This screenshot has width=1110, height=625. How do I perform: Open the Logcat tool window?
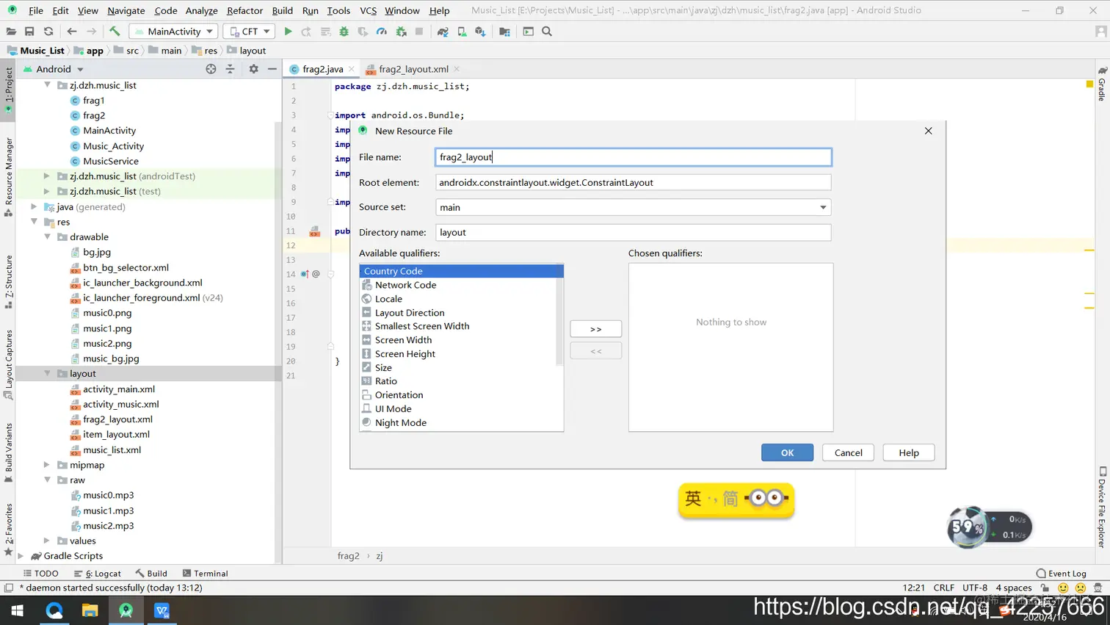(x=98, y=574)
